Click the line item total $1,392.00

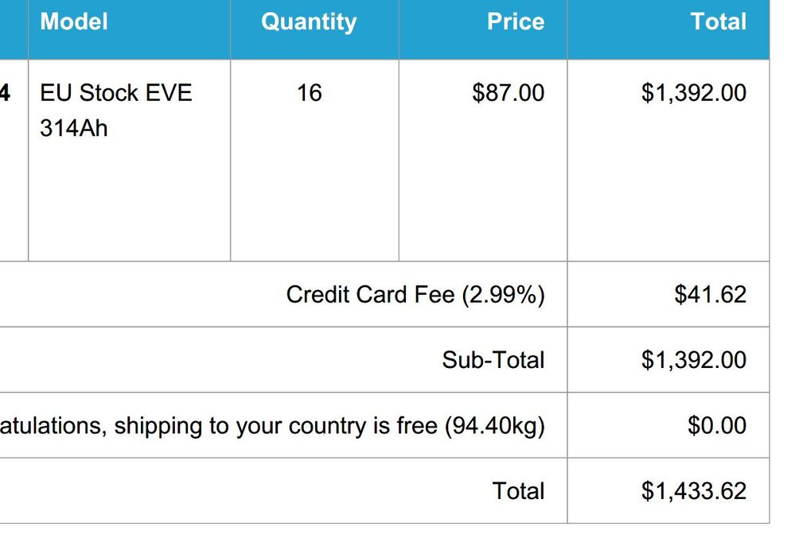click(x=694, y=93)
